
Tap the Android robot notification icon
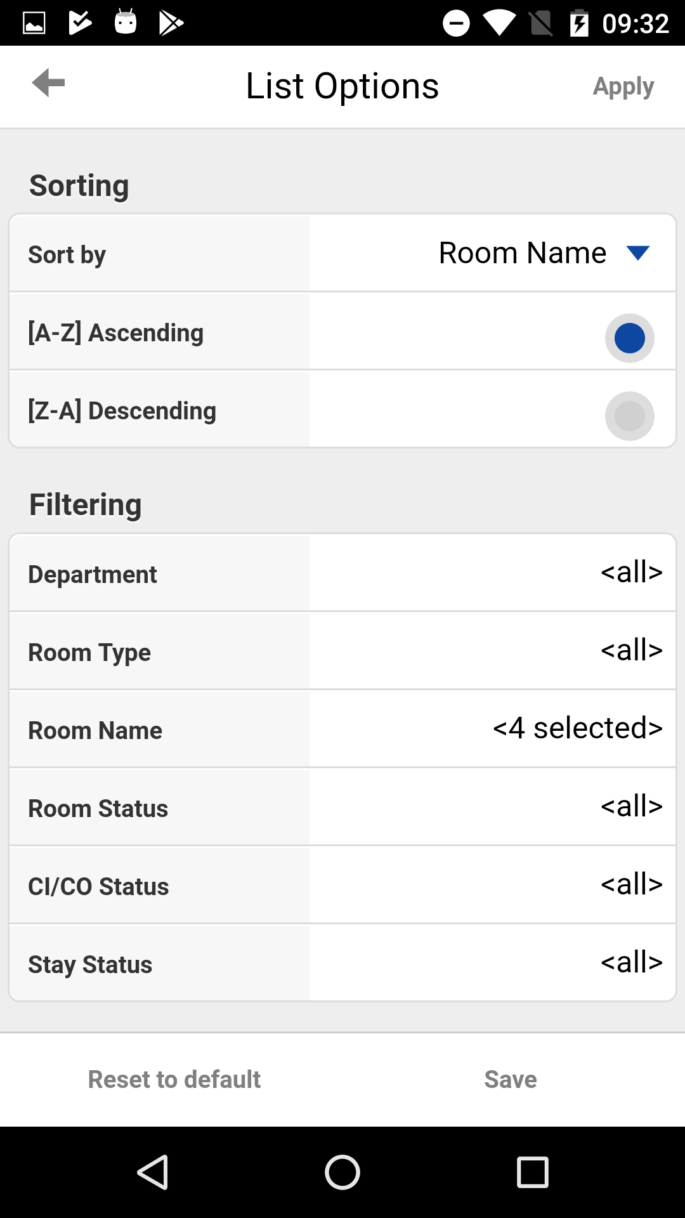tap(126, 22)
